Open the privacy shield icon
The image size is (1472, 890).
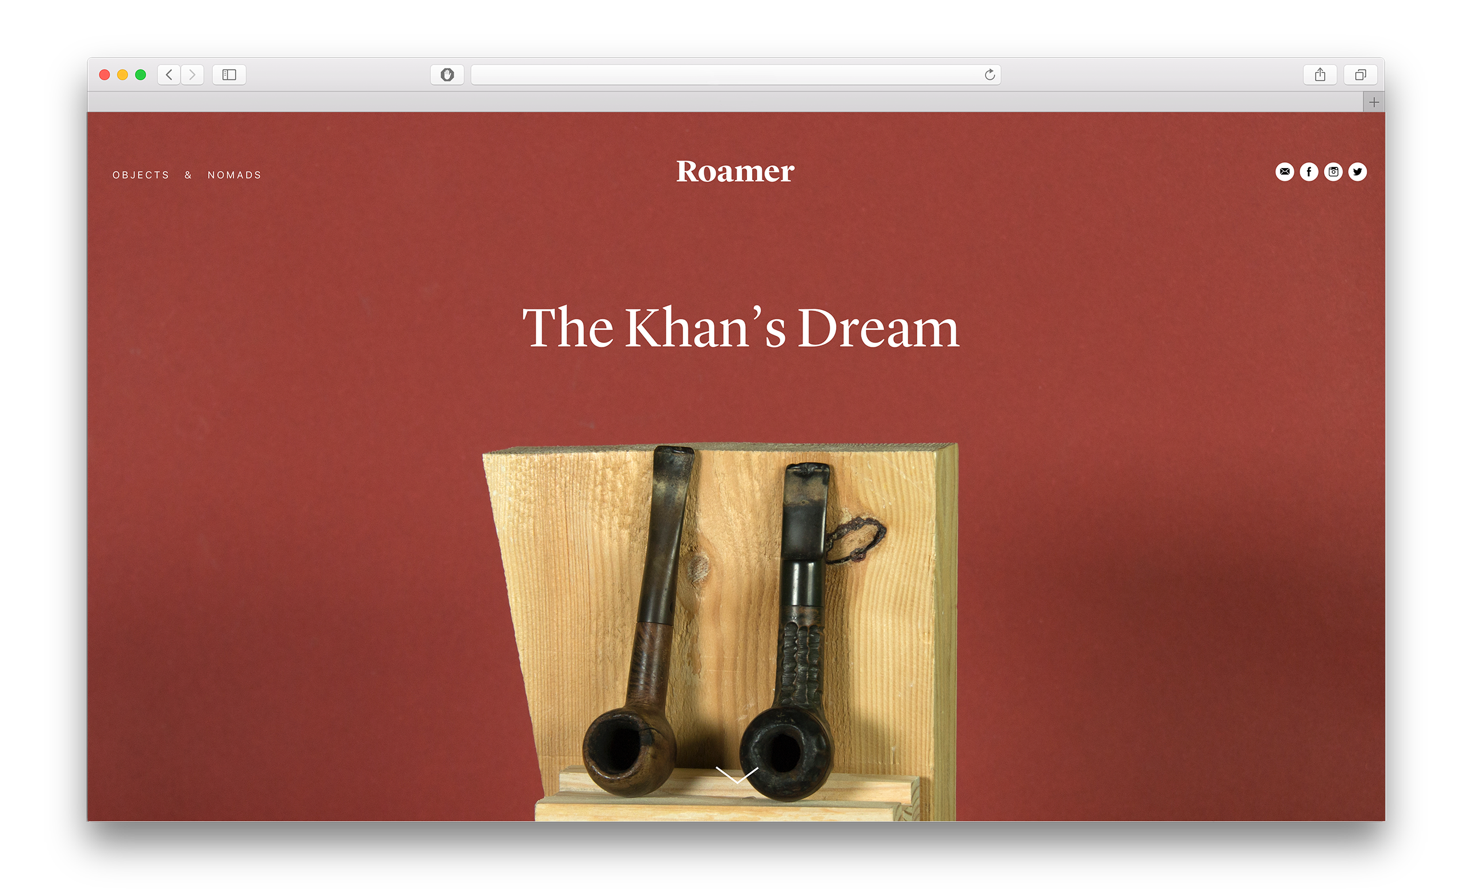447,75
